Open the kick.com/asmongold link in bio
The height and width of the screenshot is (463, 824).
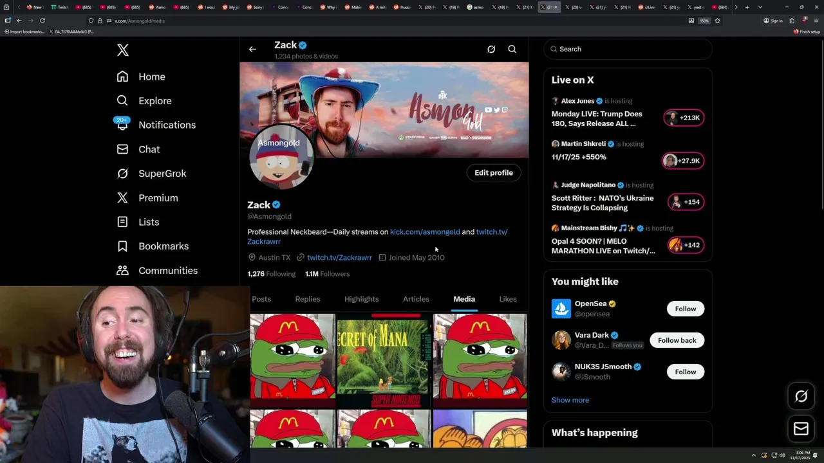click(425, 232)
